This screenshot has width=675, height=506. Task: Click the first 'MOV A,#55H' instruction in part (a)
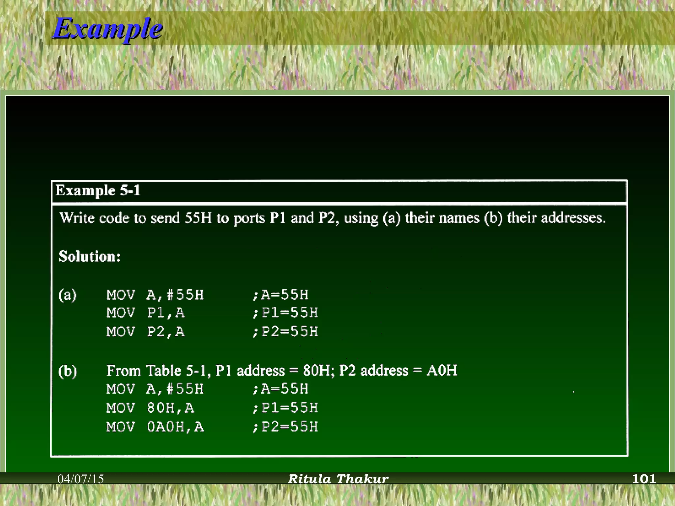155,295
